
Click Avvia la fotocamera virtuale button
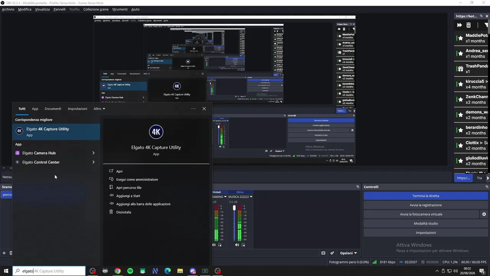coord(421,214)
